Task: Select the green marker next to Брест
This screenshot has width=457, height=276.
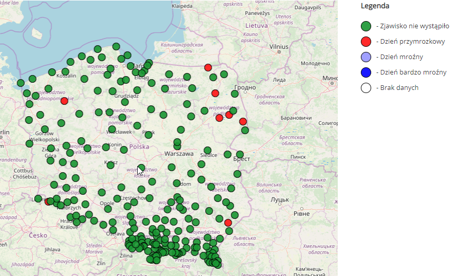Action: point(240,154)
